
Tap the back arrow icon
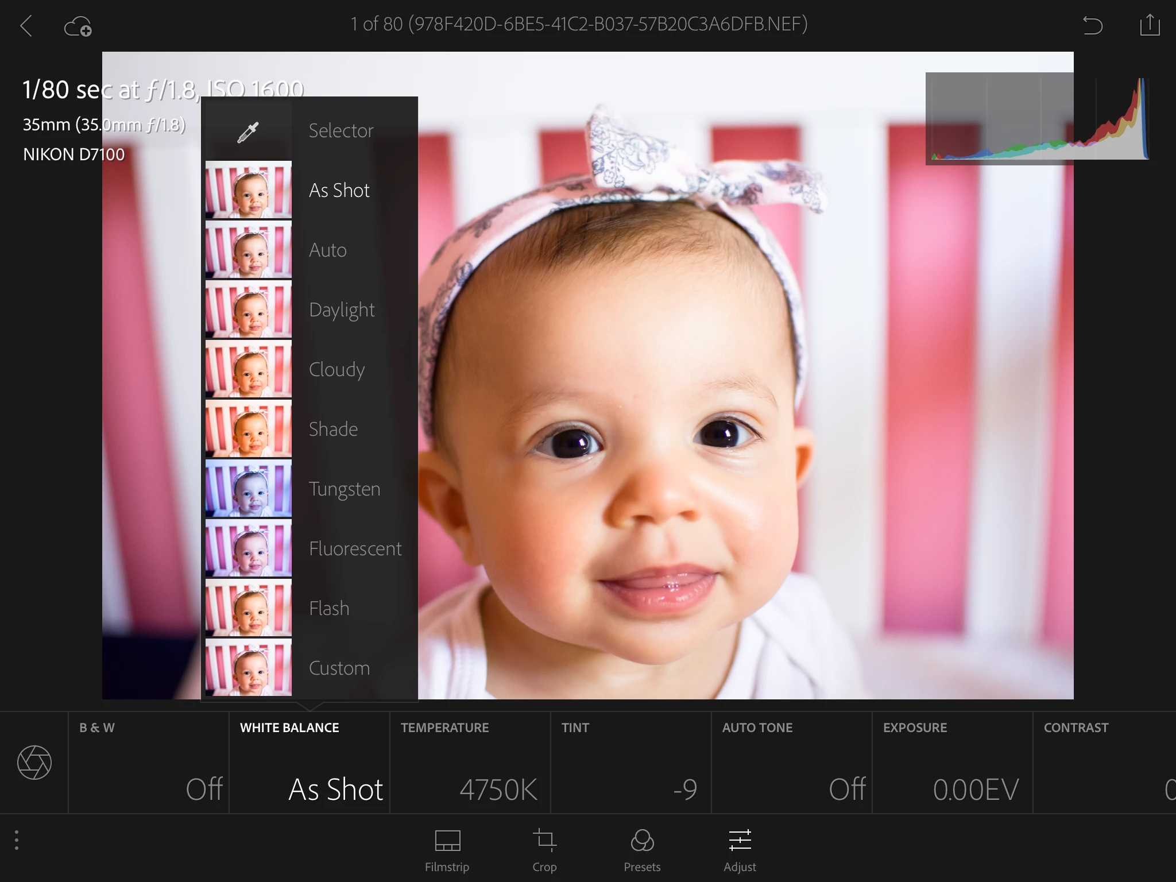26,26
